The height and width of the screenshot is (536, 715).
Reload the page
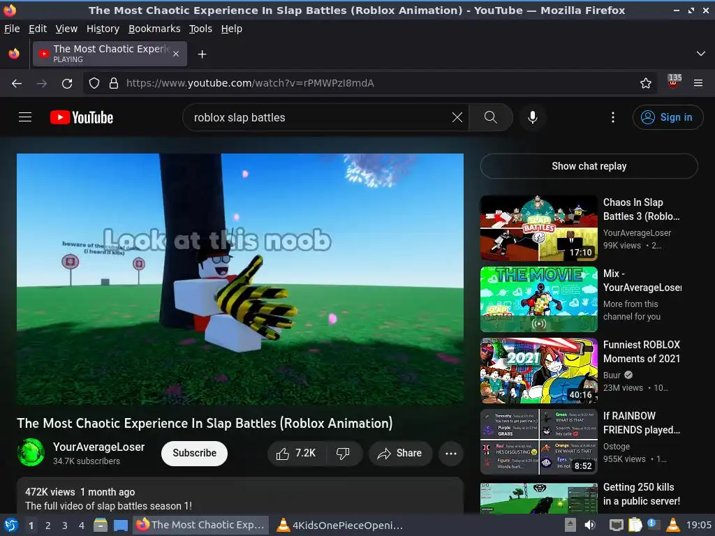pyautogui.click(x=67, y=84)
